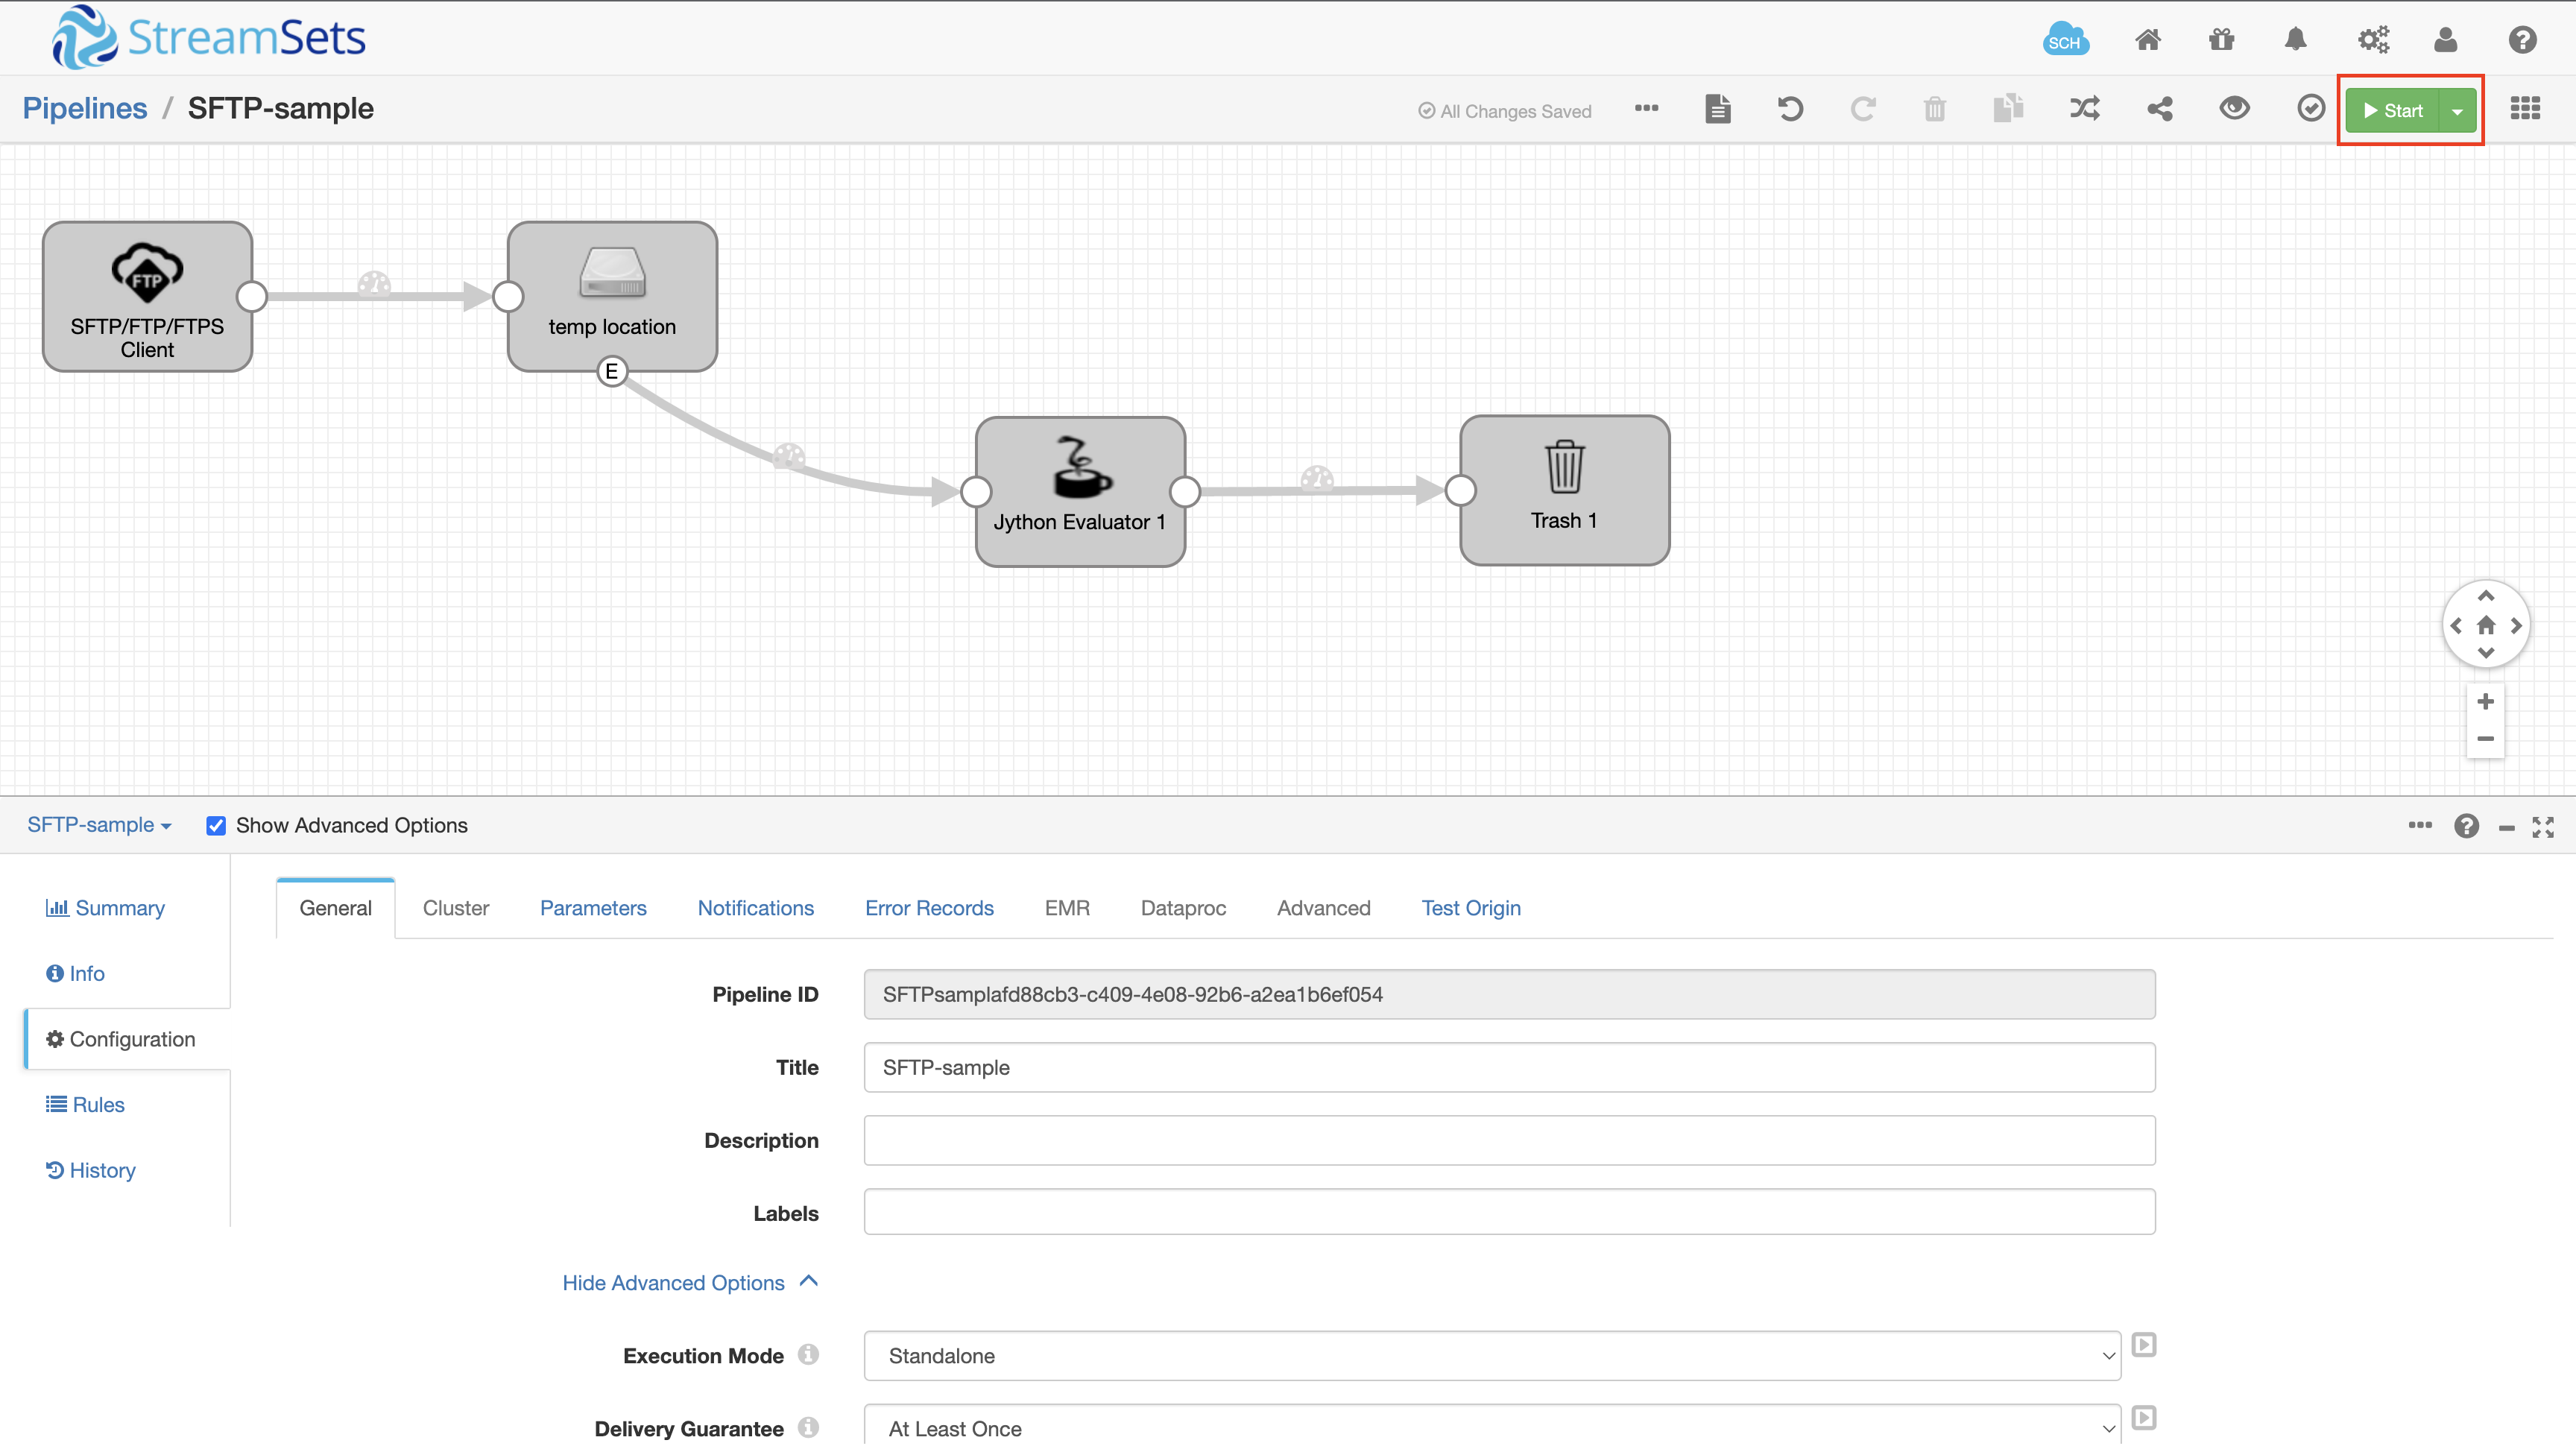Undo the last pipeline change
Image resolution: width=2576 pixels, height=1446 pixels.
click(1790, 108)
